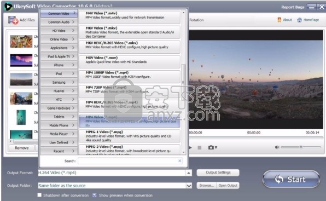Screen dimensions: 326x201
Task: Choose MKV HEVC/H.265 Video format
Action: click(x=130, y=47)
